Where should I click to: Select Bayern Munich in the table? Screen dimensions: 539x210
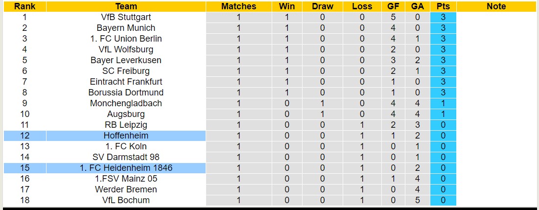[x=126, y=28]
